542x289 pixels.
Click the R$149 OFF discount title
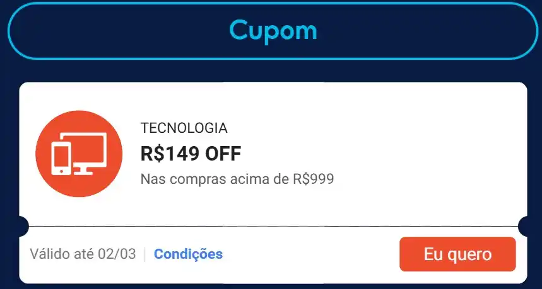(191, 154)
